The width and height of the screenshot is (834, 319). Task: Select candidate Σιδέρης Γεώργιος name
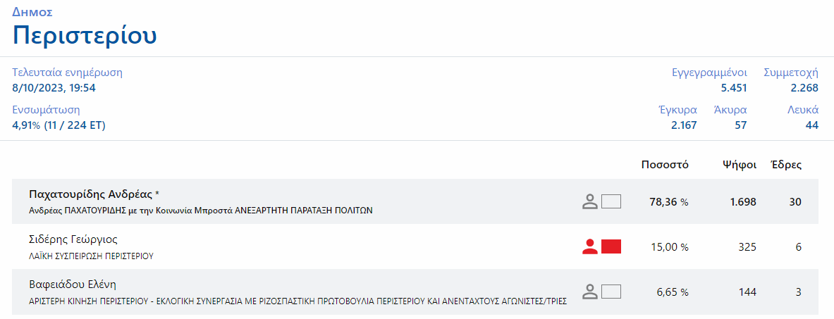73,239
